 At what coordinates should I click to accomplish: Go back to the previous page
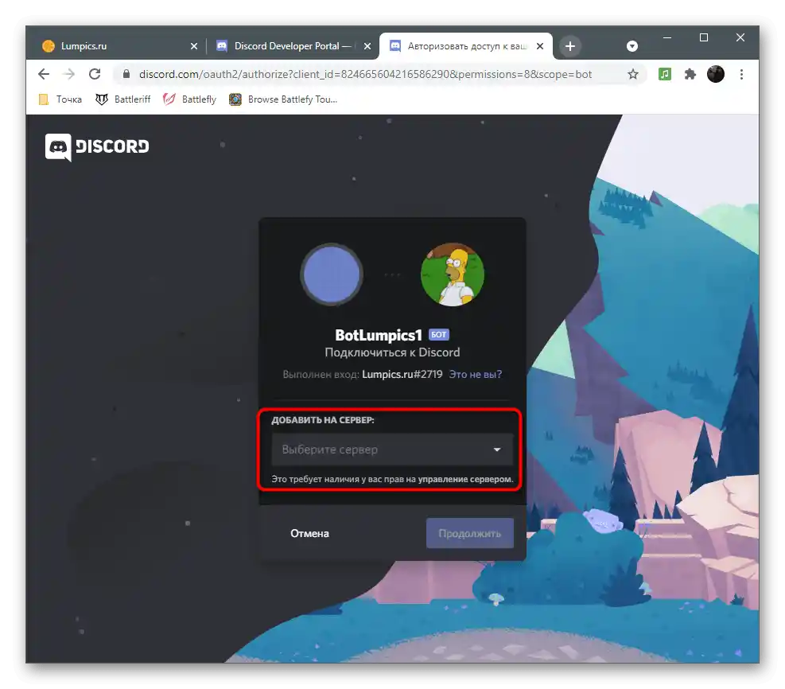[44, 74]
